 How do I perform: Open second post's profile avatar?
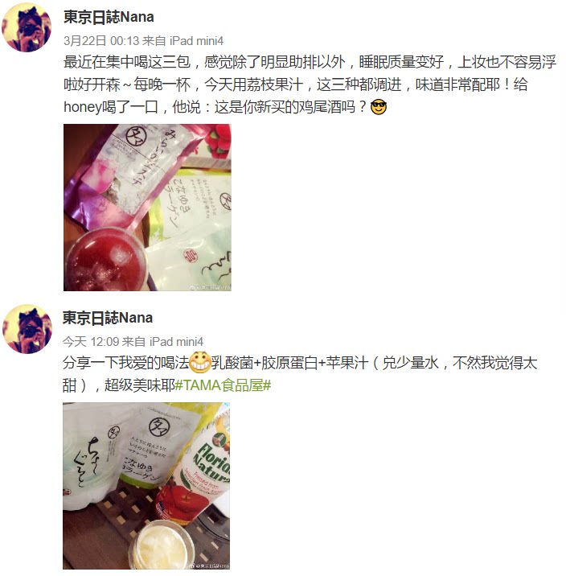pos(27,329)
